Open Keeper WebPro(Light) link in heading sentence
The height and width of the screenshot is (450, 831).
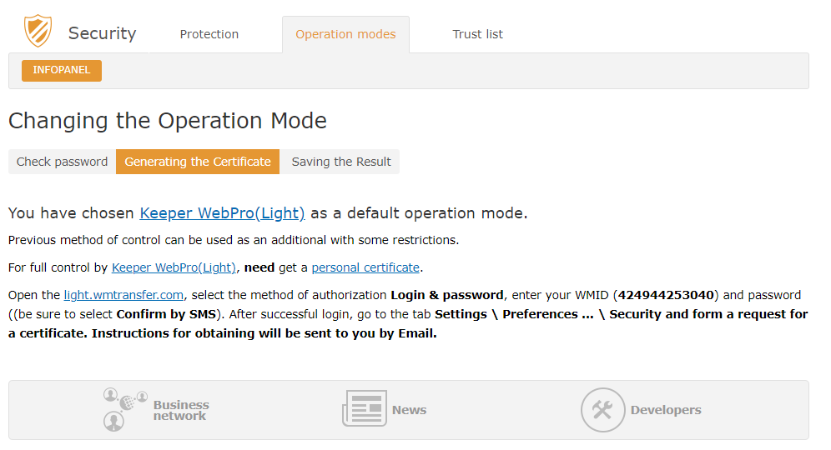pyautogui.click(x=222, y=212)
